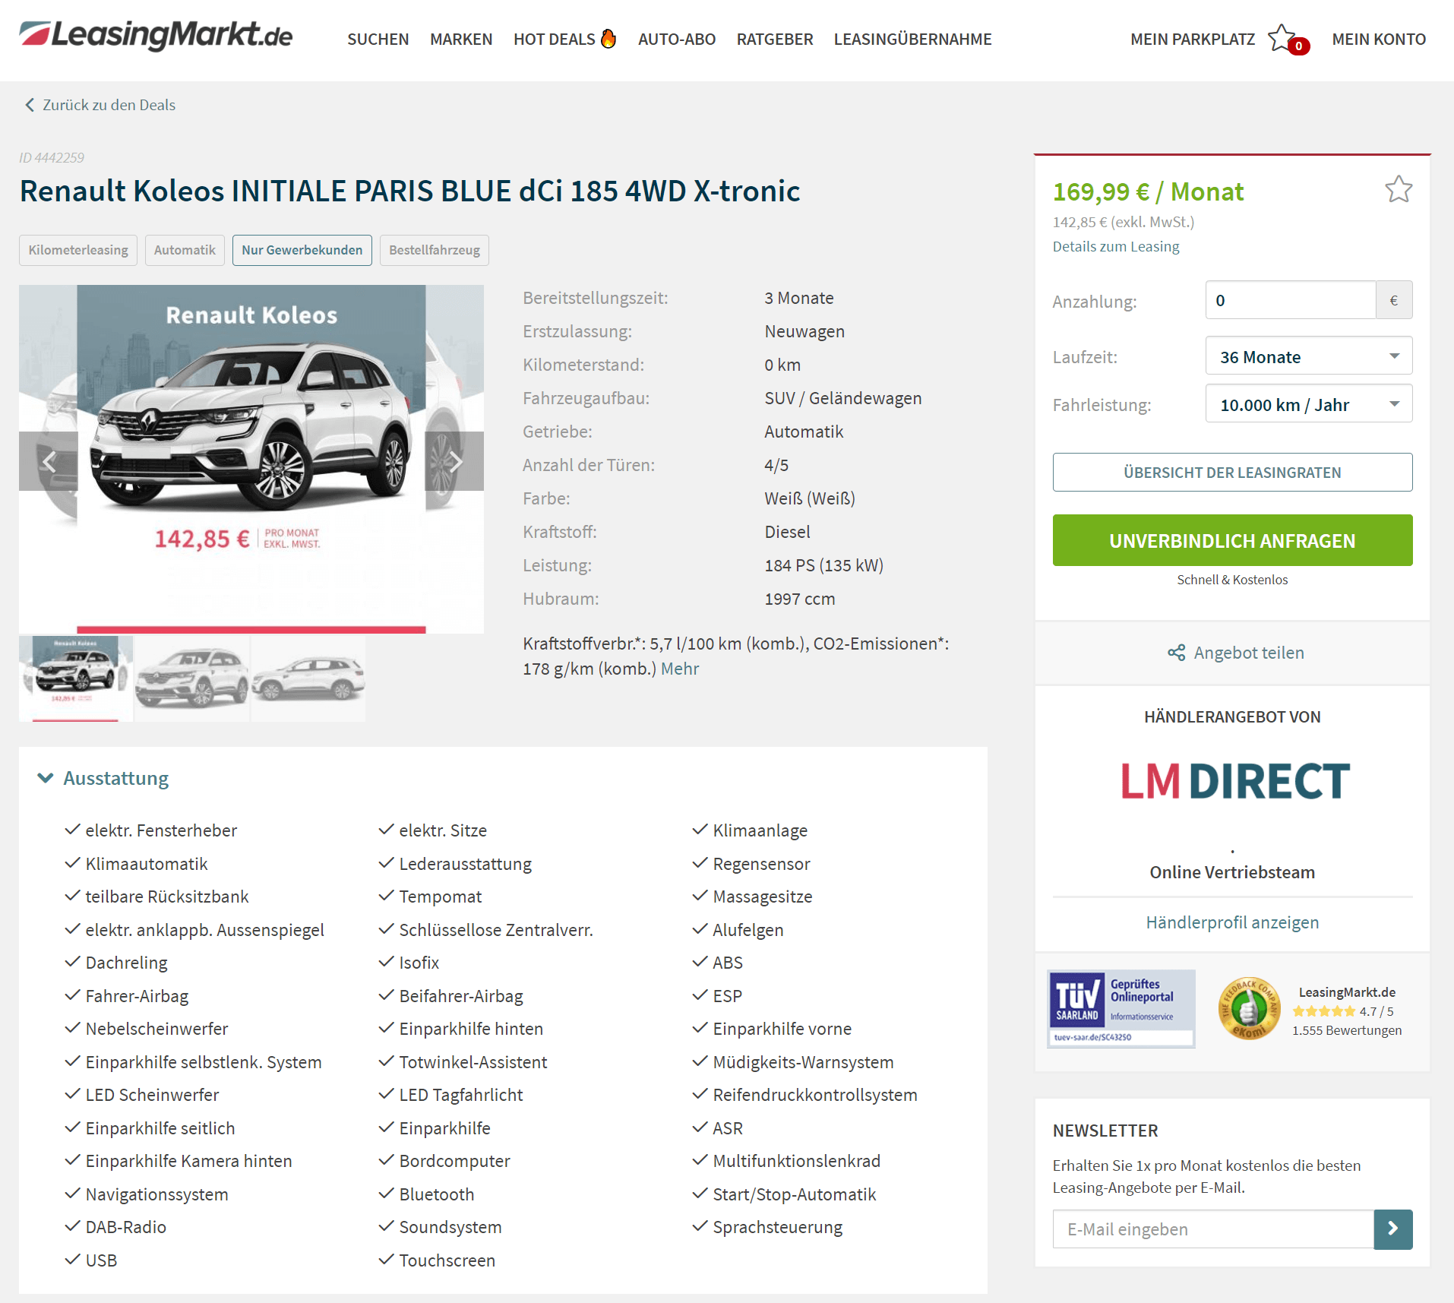
Task: Collapse the Ausstattung section
Action: click(103, 778)
